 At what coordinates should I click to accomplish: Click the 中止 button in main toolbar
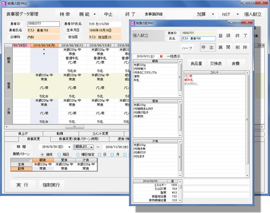pos(109,14)
